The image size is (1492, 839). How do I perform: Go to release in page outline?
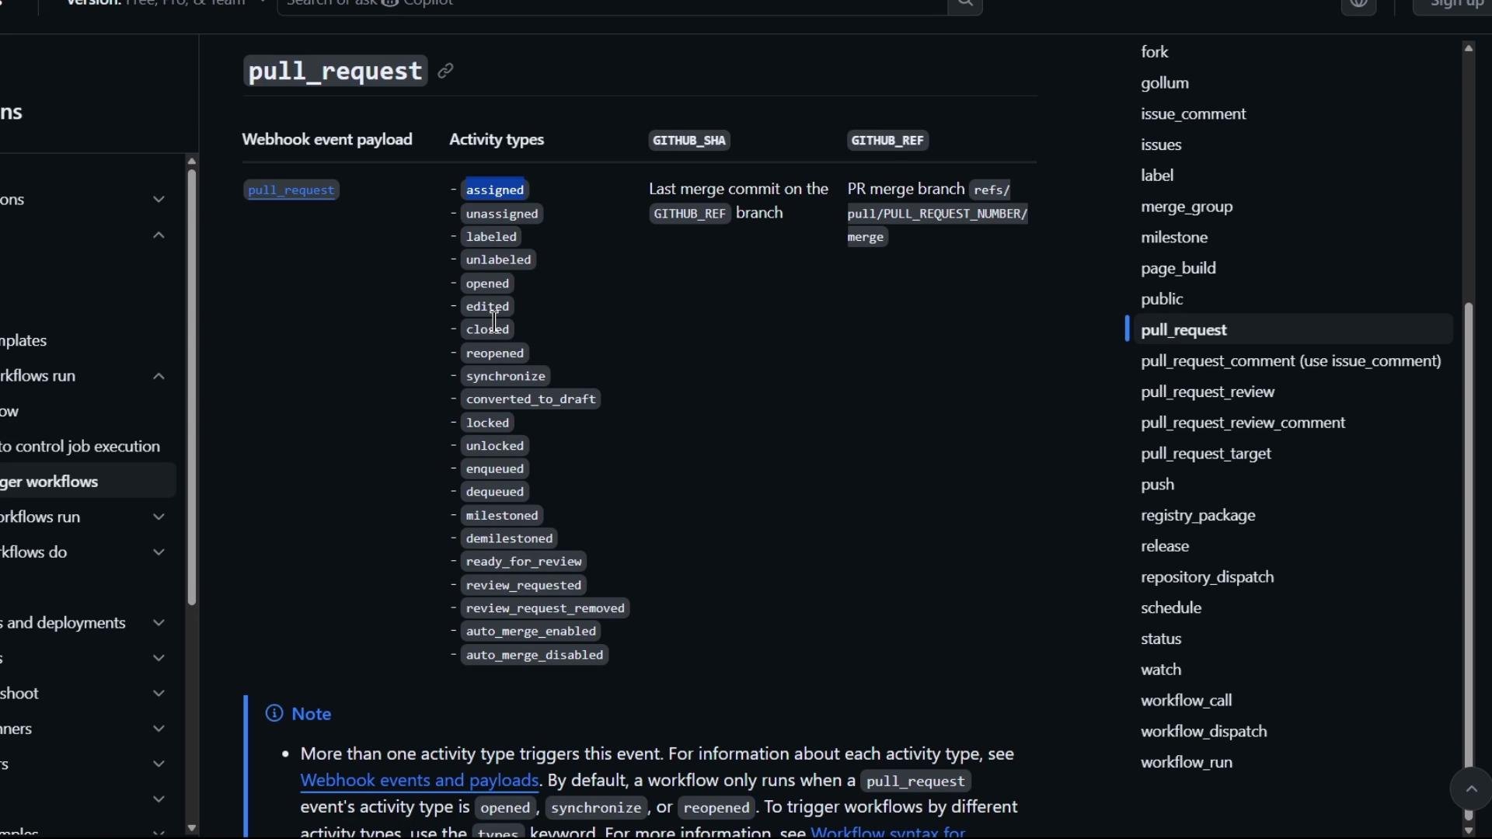click(1165, 546)
